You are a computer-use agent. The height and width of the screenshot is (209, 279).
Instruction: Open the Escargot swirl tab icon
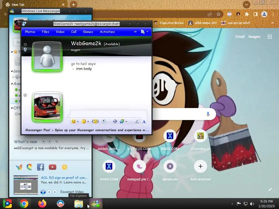click(29, 167)
